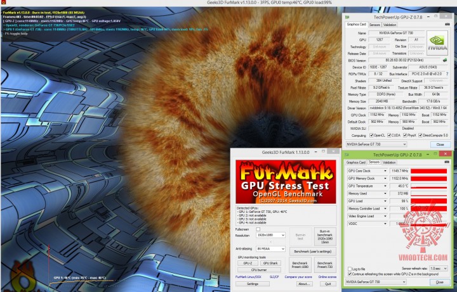Open the Video Engine Load sensor dropdown arrow

pos(385,217)
